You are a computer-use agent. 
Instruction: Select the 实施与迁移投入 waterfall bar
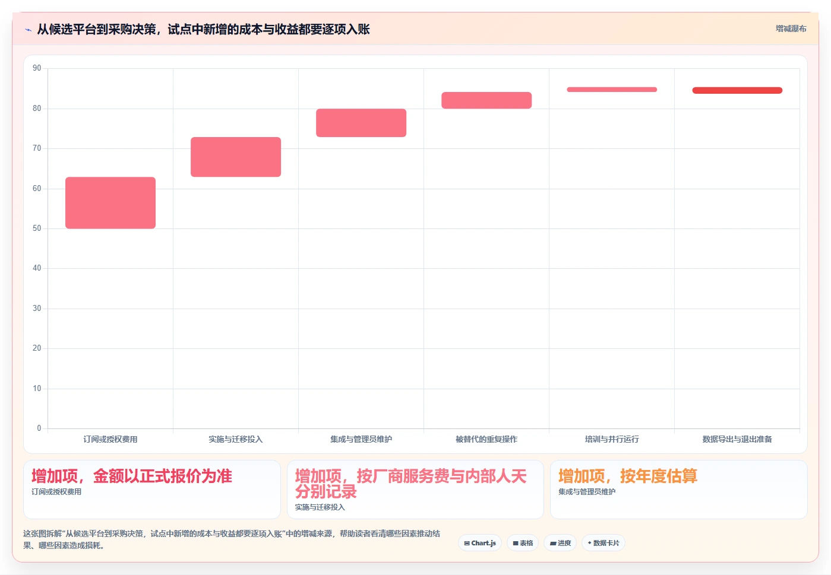[236, 157]
